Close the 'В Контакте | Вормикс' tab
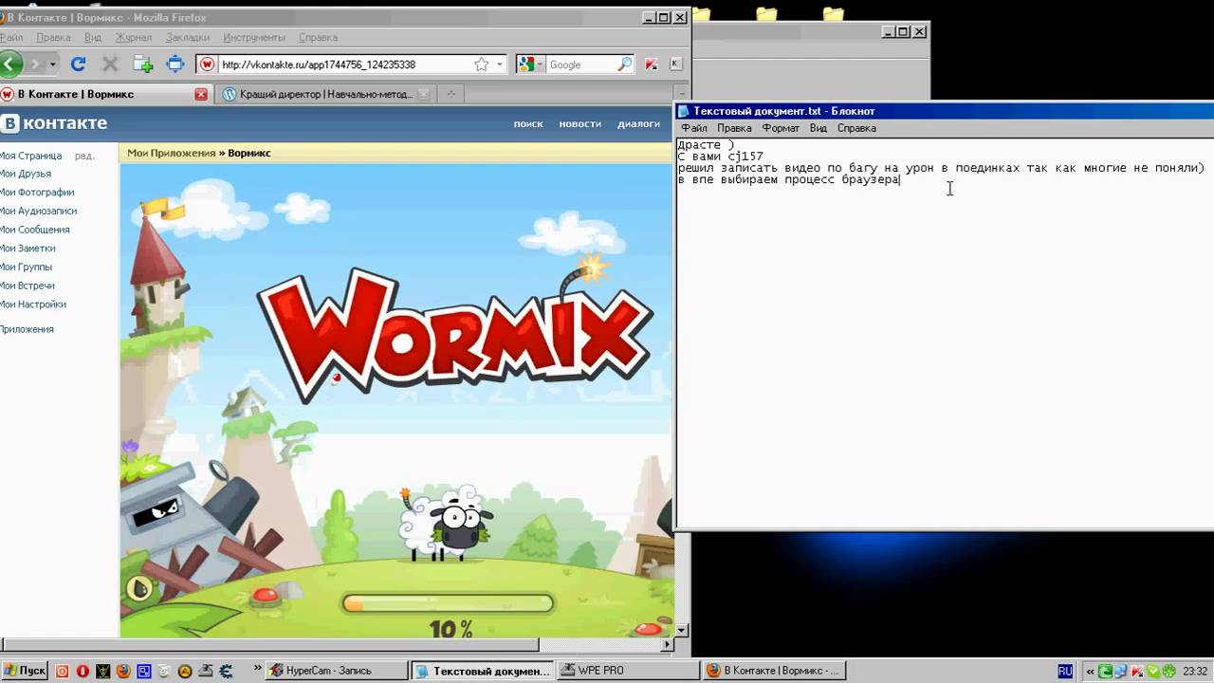 tap(201, 94)
